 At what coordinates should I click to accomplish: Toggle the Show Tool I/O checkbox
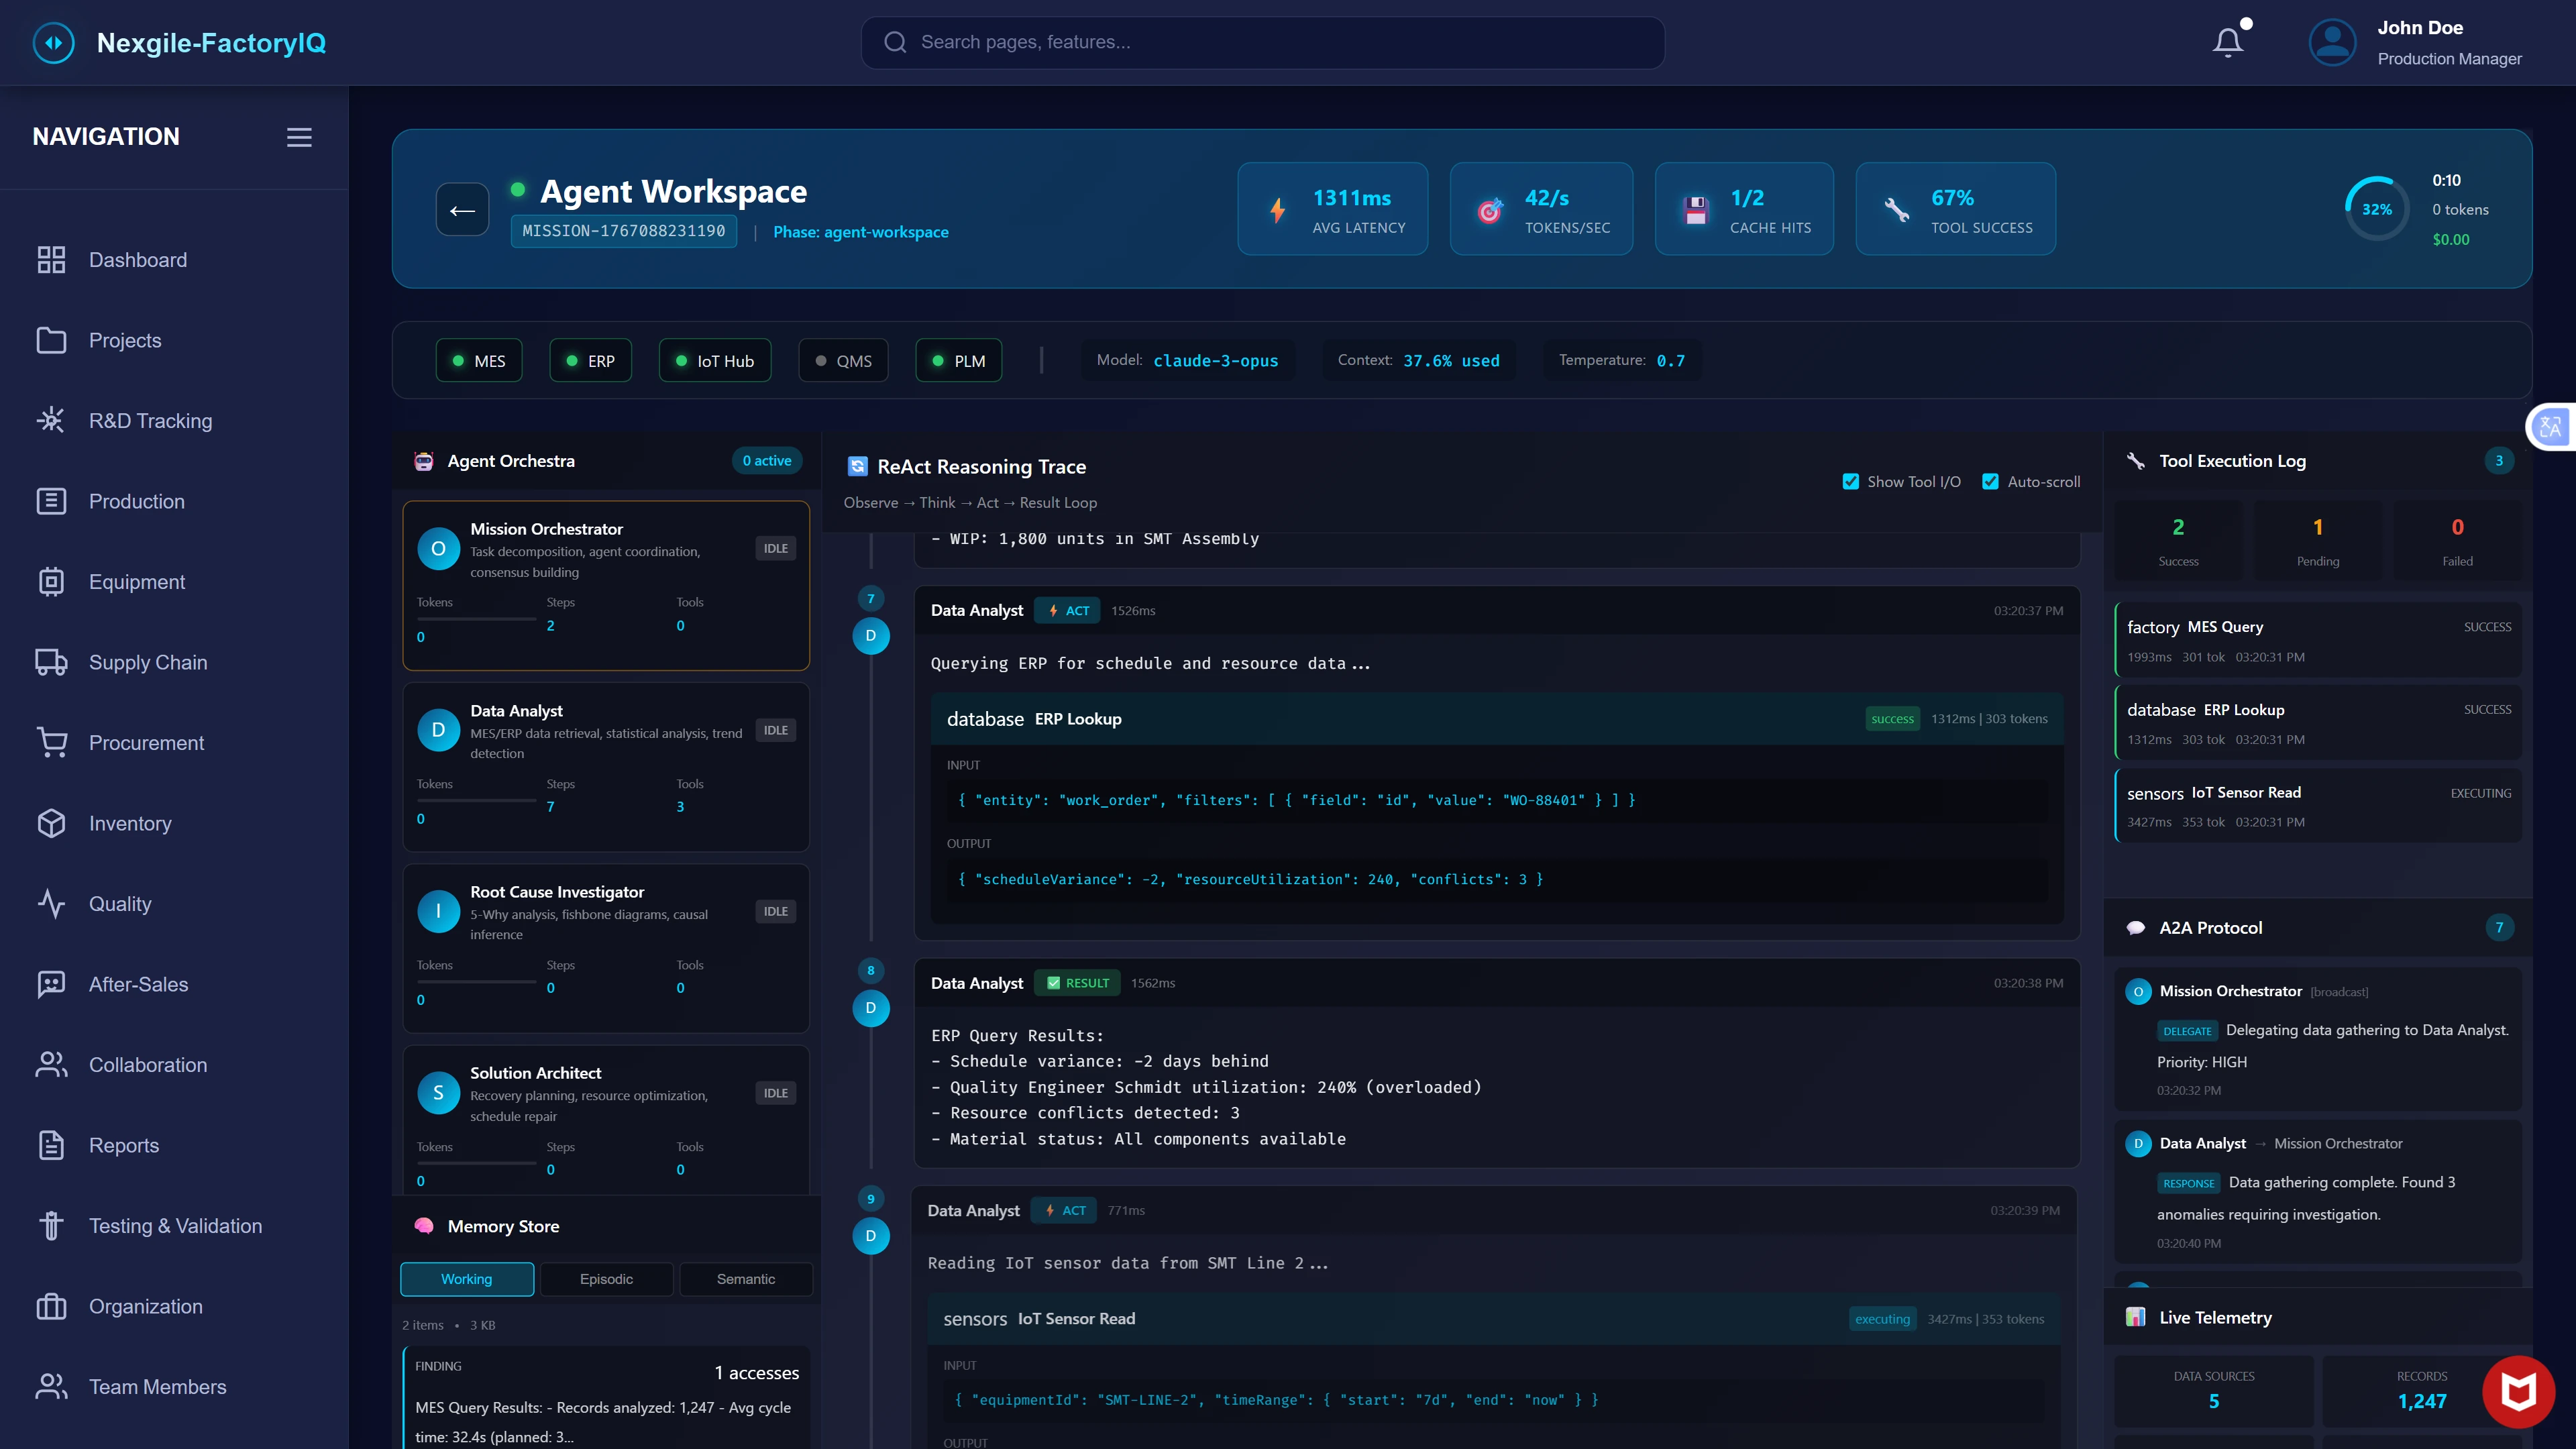1851,481
